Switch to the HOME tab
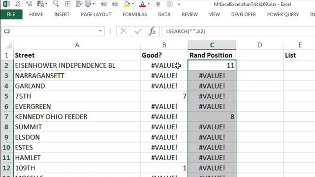Image resolution: width=315 pixels, height=177 pixels. 36,14
